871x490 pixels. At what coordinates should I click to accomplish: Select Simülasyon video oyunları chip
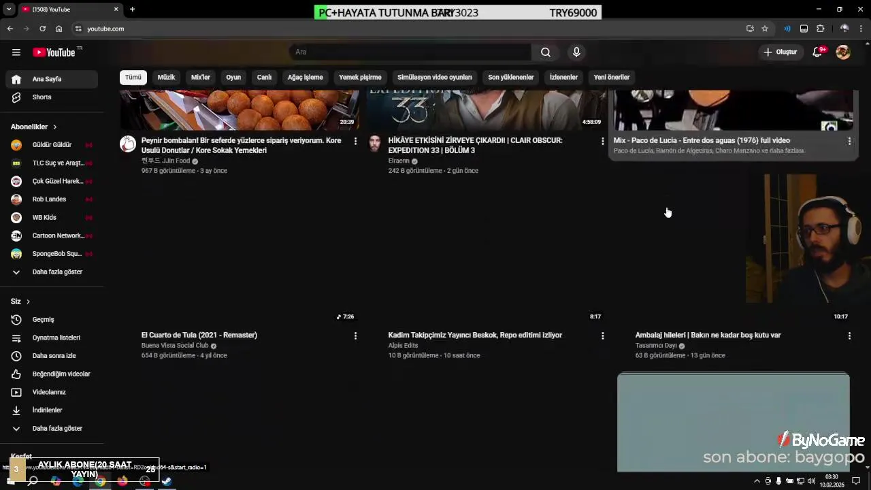(x=435, y=78)
